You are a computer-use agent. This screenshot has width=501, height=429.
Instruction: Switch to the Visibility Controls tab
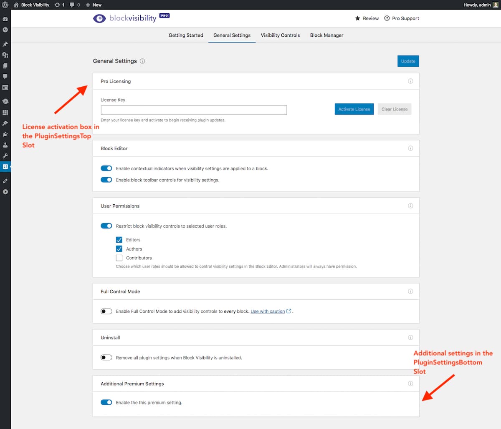[x=280, y=35]
